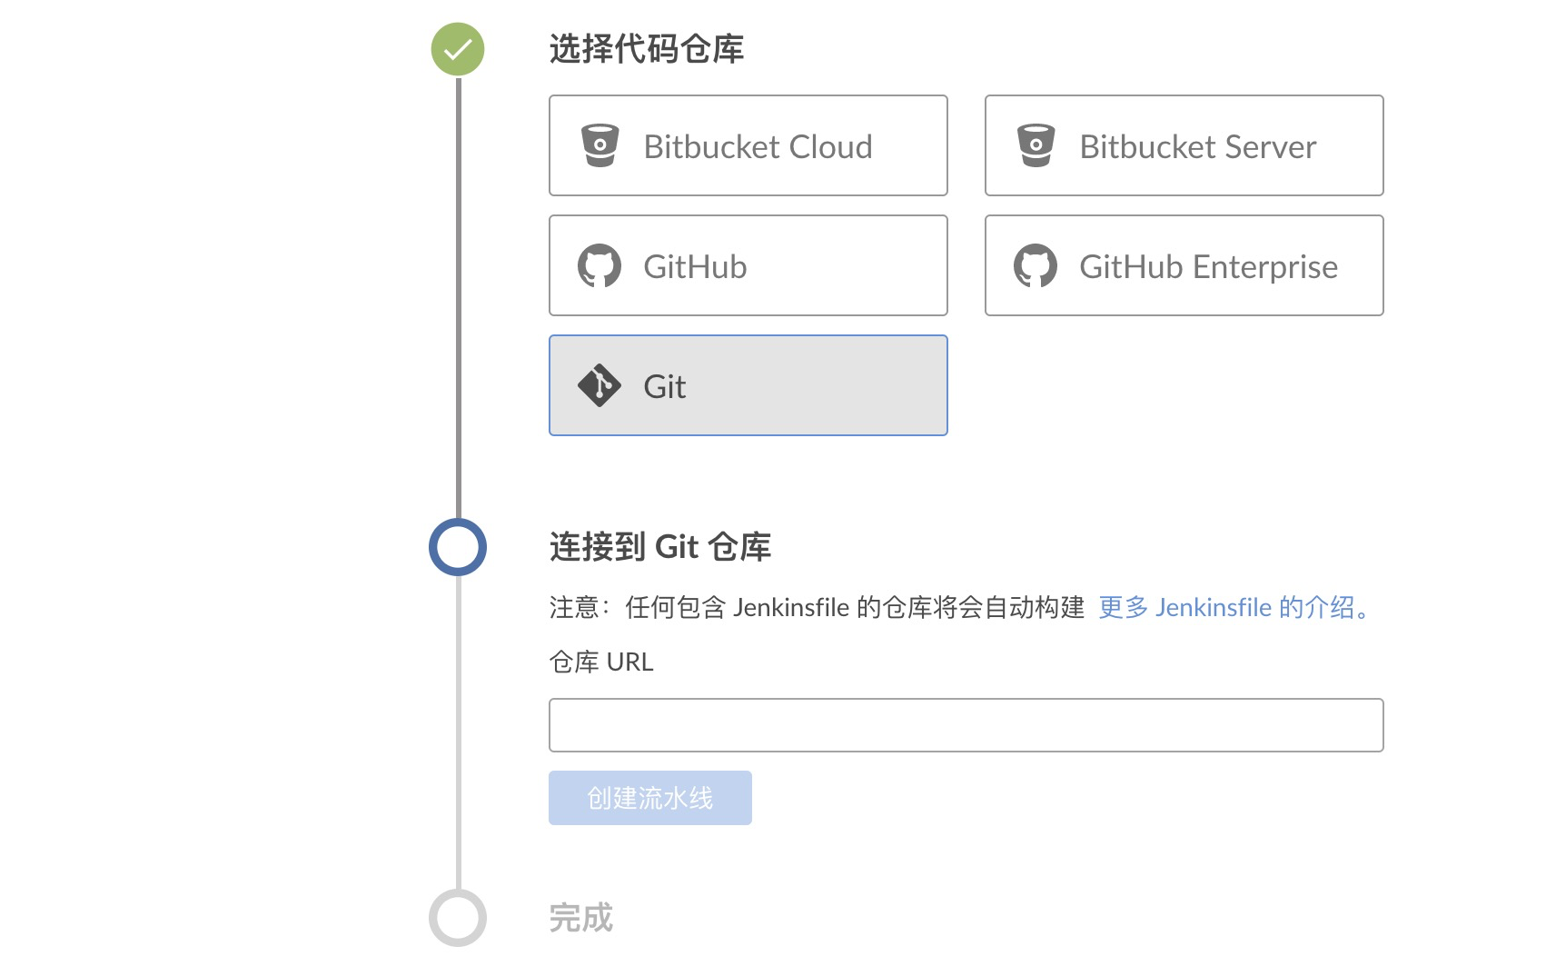
Task: Click the Bitbucket Server bucket icon
Action: tap(1036, 145)
